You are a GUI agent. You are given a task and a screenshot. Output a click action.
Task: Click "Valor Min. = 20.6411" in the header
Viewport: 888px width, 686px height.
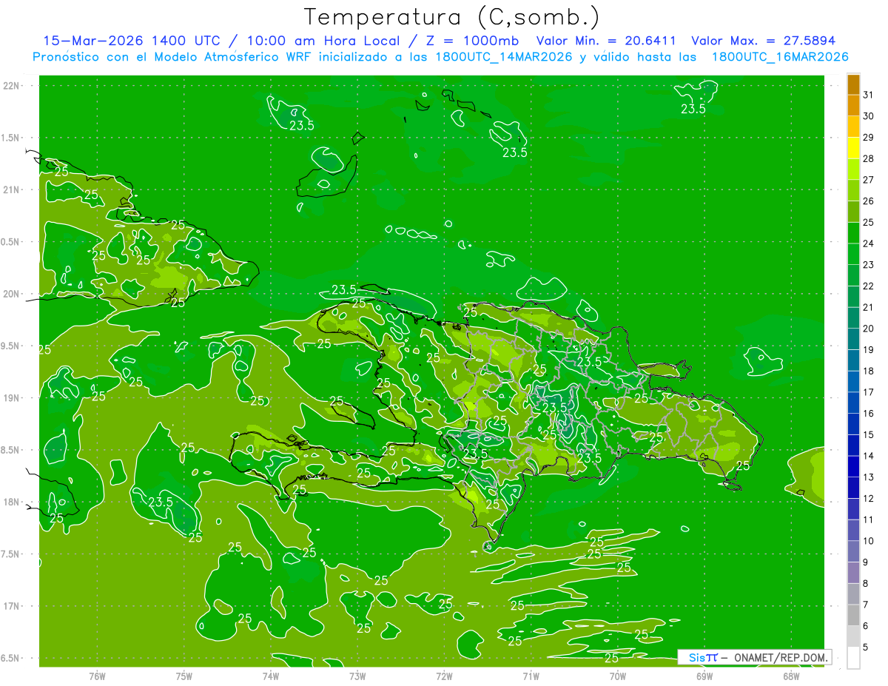tap(606, 41)
